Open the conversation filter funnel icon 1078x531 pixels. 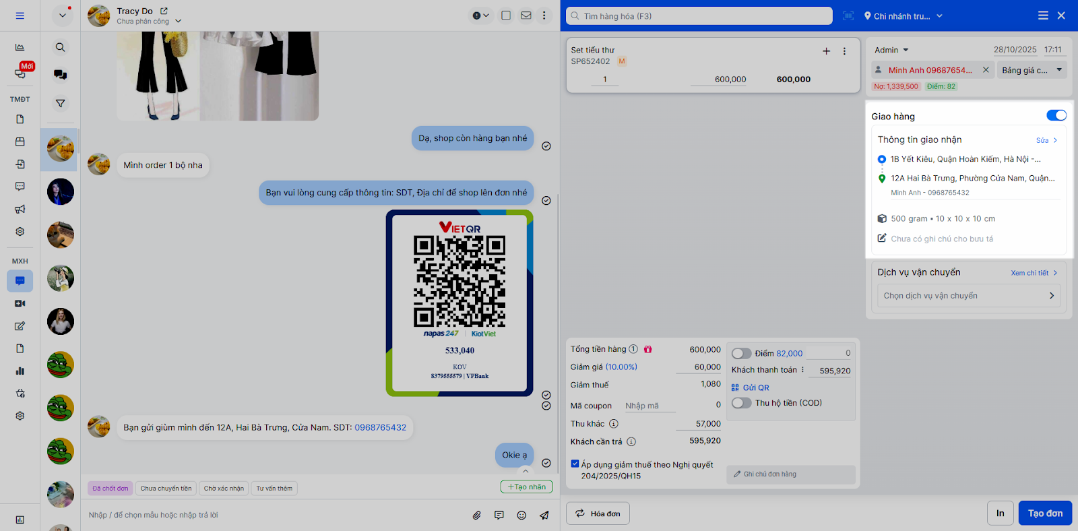click(x=61, y=103)
